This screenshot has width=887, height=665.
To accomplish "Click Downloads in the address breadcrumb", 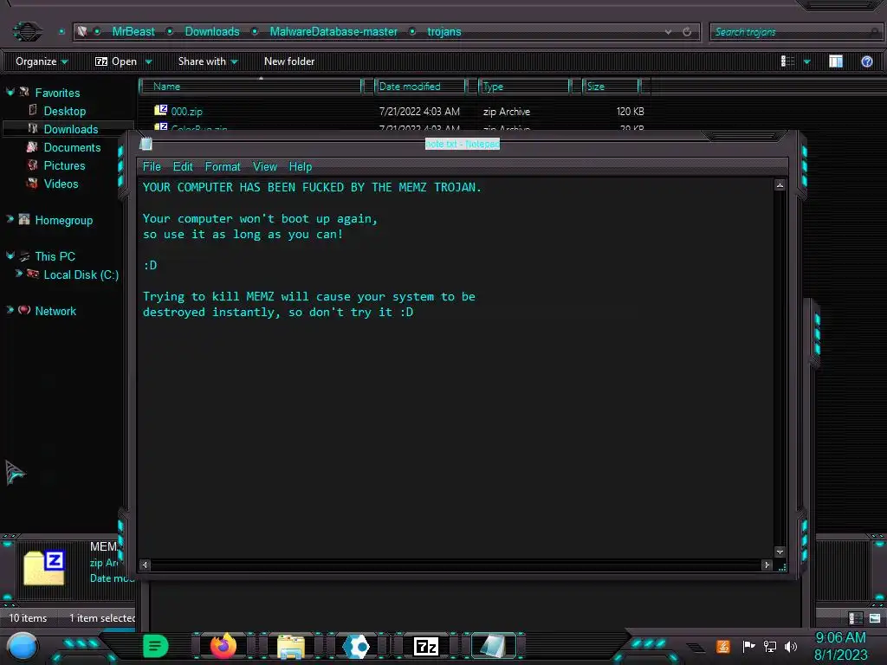I will [212, 32].
